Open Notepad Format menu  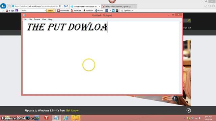(37, 19)
